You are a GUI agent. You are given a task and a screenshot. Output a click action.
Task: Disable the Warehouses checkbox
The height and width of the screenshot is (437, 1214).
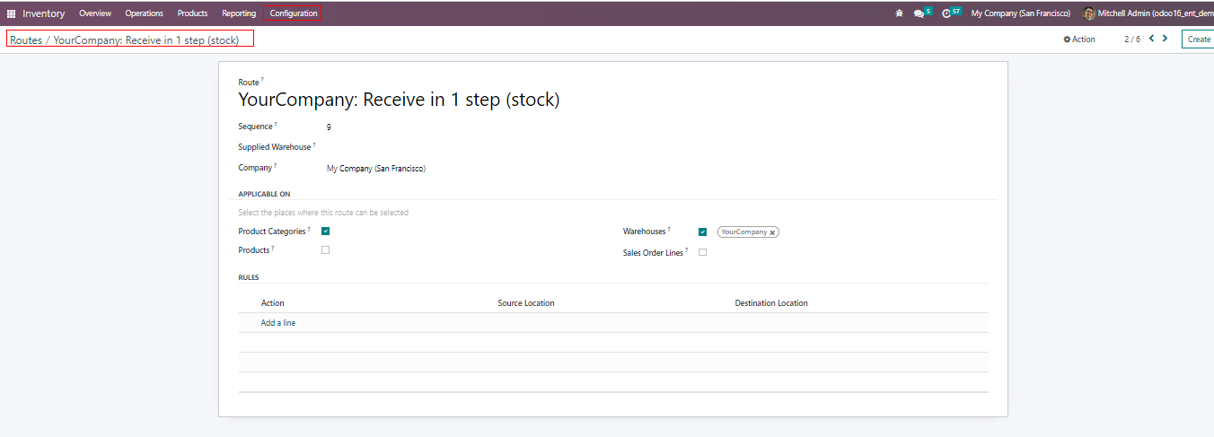pos(702,232)
